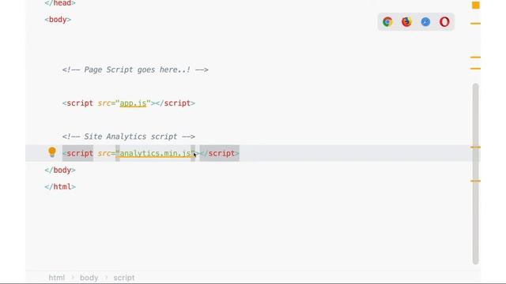506x284 pixels.
Task: Click the Page Script comment line
Action: click(x=135, y=70)
